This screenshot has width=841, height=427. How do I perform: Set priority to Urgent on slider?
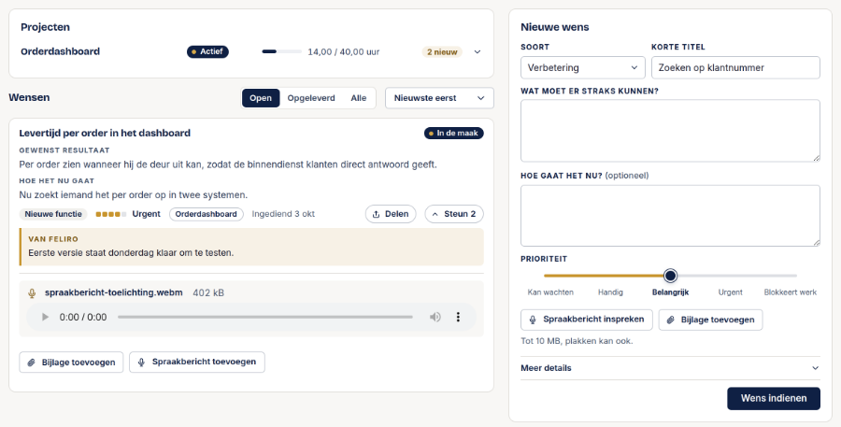[x=730, y=292]
